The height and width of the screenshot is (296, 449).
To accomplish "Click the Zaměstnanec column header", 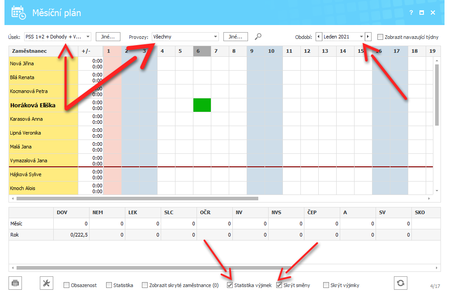I will click(x=43, y=51).
